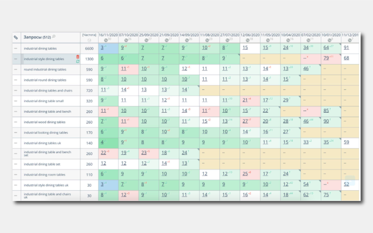This screenshot has height=233, width=373.
Task: Refresh industrial style dining tables query
Action: (78, 61)
